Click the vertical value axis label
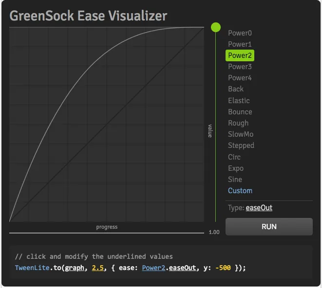Screen dimensions: 322x288 coord(210,131)
